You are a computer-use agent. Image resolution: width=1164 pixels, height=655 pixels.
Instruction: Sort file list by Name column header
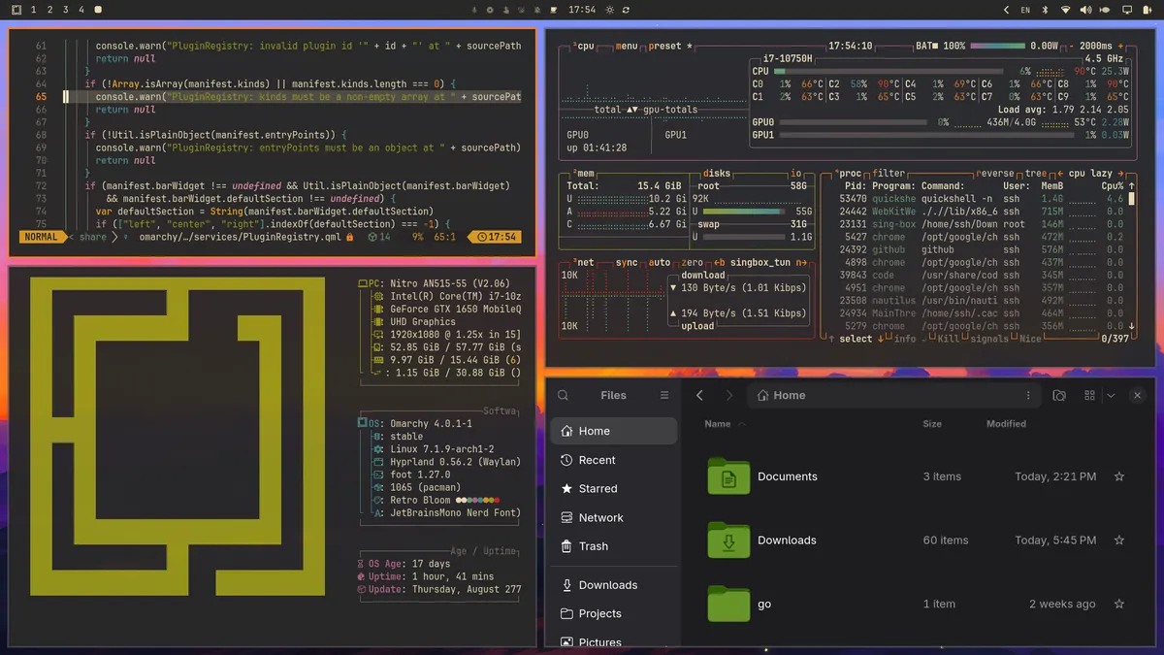(x=719, y=424)
